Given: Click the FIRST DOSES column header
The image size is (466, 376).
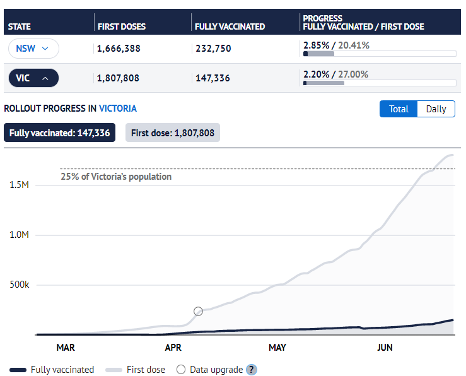Looking at the screenshot, I should point(122,26).
